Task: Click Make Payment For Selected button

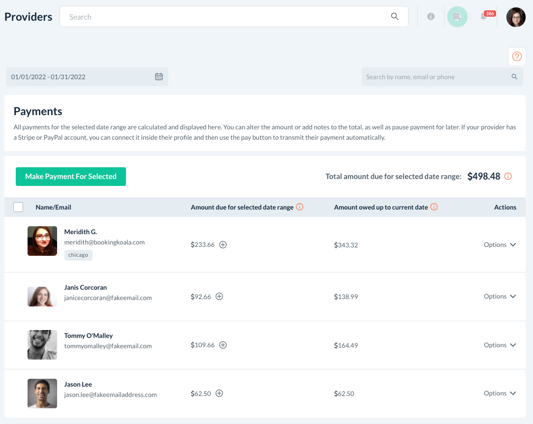Action: pos(71,177)
